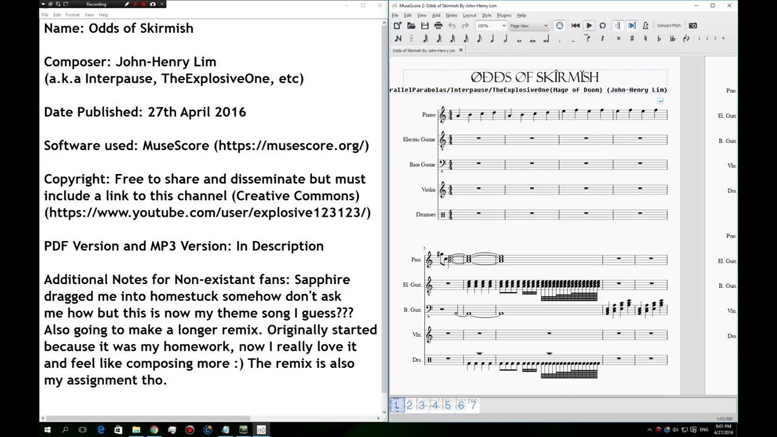The image size is (777, 437).
Task: Apply natural accidental
Action: (x=645, y=38)
